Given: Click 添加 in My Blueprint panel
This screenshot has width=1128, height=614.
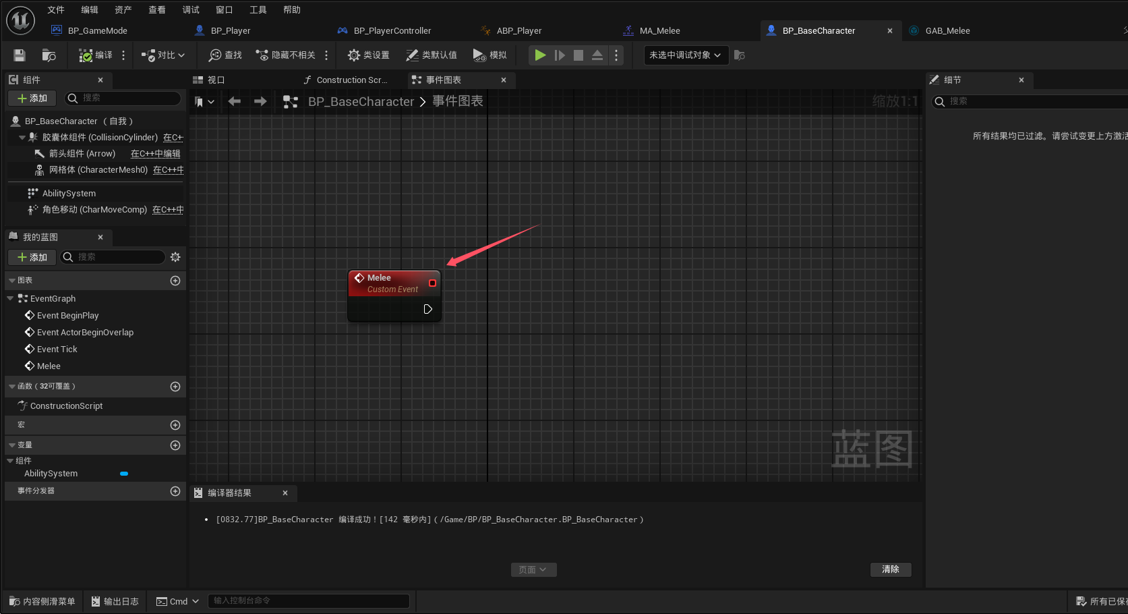Looking at the screenshot, I should [32, 257].
